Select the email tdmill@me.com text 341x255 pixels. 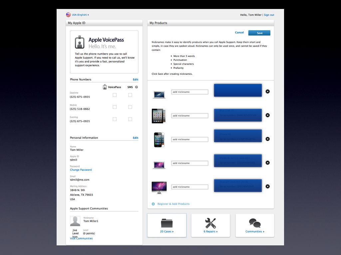80,180
